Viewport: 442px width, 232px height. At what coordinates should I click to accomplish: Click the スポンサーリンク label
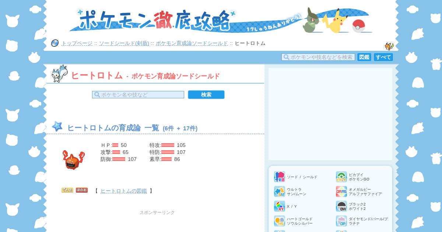(157, 212)
